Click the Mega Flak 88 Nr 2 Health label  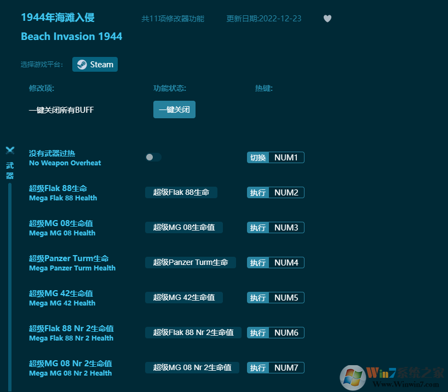[71, 338]
